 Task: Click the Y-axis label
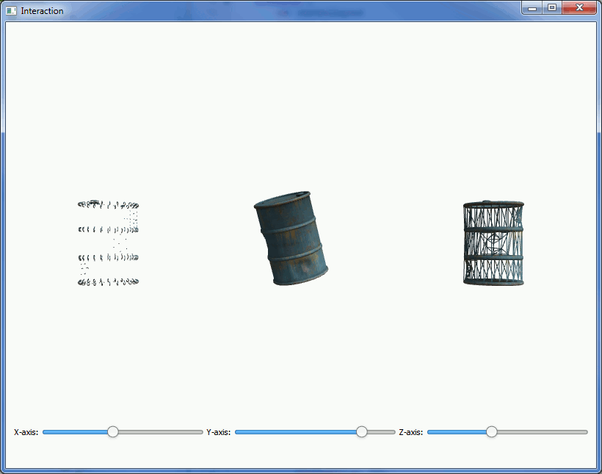[x=219, y=432]
